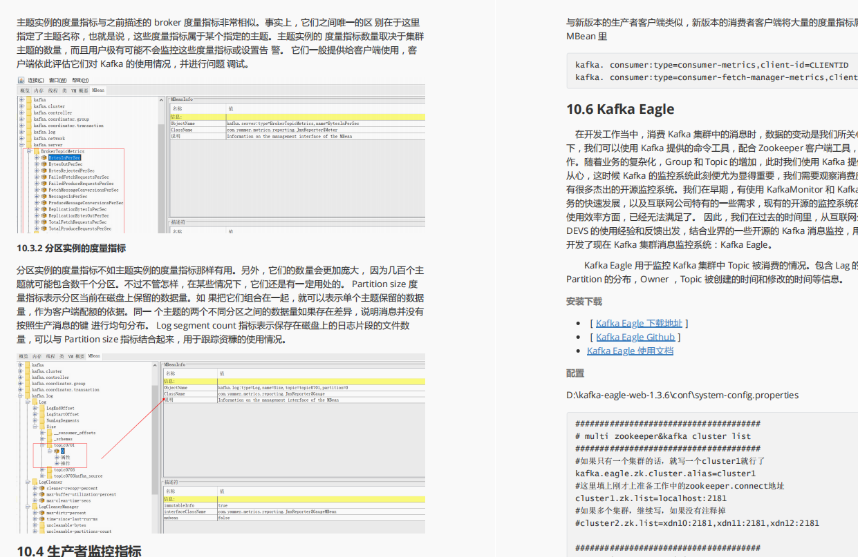Click the cleaner-recopy-percent metric icon

point(41,488)
